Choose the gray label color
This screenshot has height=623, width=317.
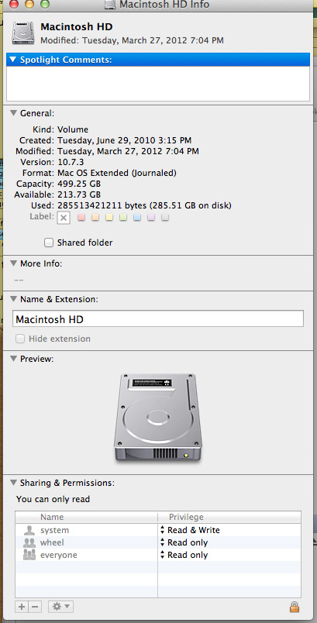pos(165,217)
